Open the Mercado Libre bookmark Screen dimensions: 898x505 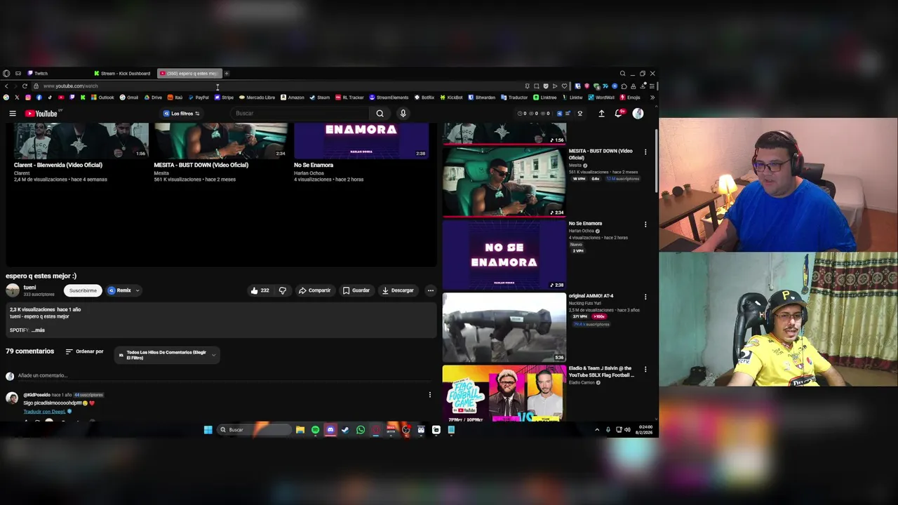(257, 97)
